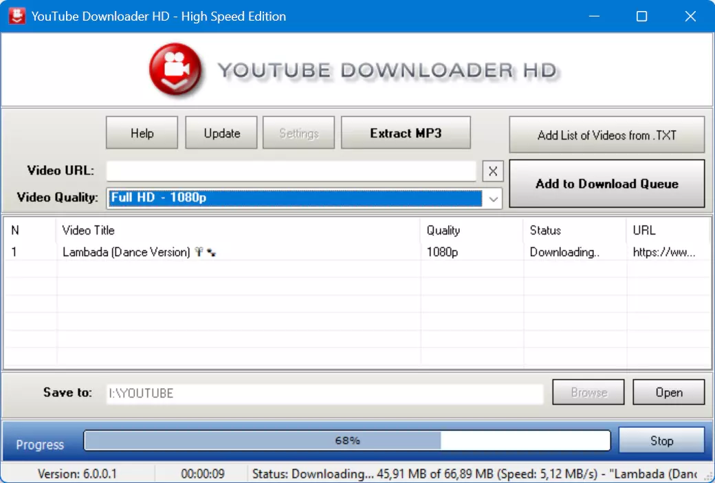This screenshot has width=715, height=483.
Task: Sort by Video Title column header
Action: 238,230
